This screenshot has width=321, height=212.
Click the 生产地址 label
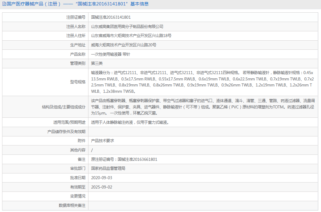78,45
